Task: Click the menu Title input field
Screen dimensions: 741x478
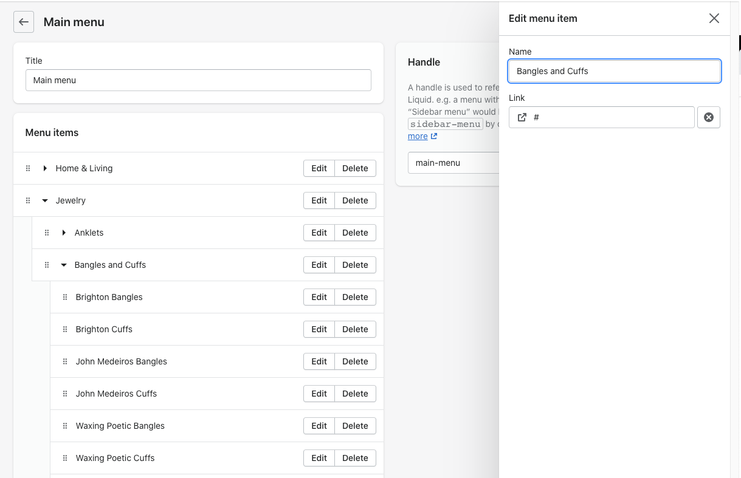Action: pyautogui.click(x=198, y=80)
